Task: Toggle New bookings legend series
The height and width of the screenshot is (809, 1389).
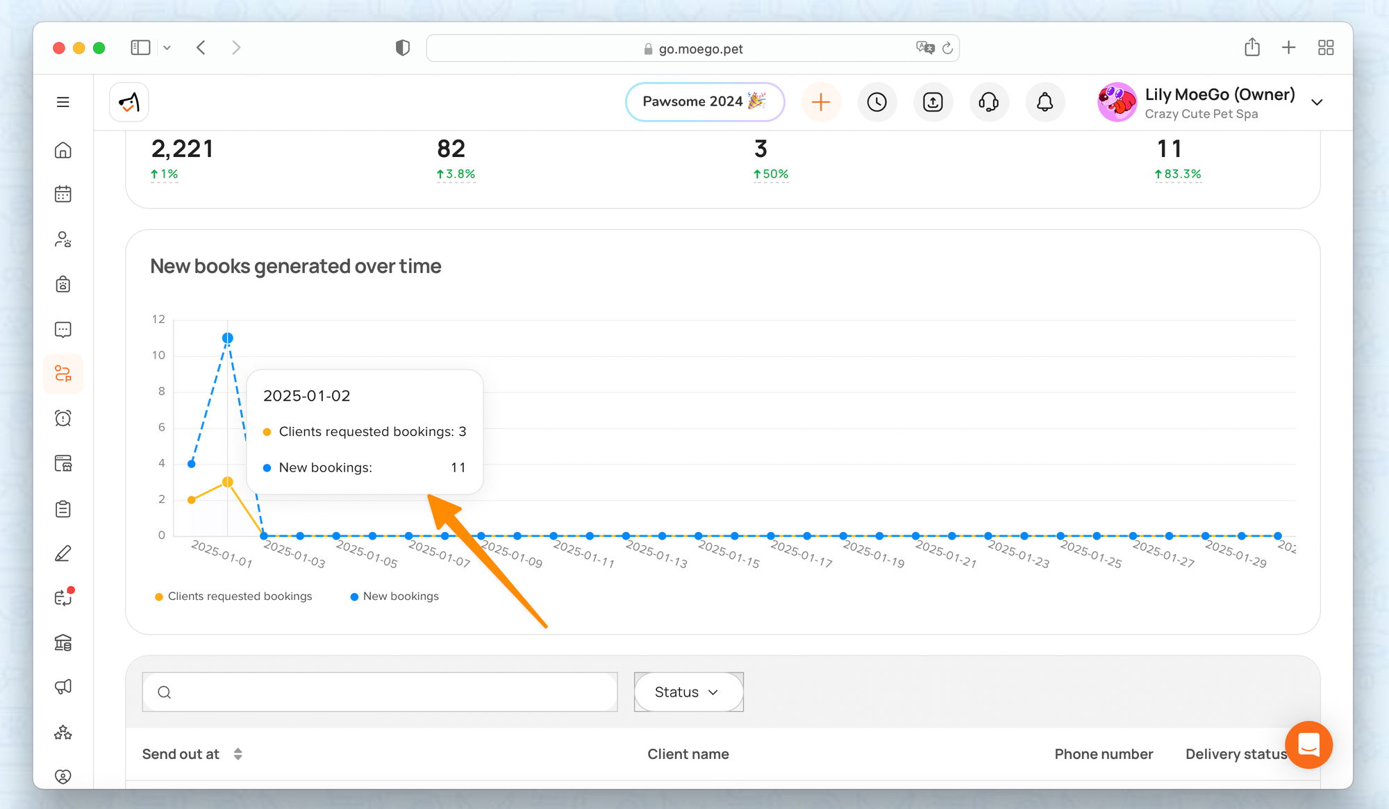Action: click(x=394, y=597)
